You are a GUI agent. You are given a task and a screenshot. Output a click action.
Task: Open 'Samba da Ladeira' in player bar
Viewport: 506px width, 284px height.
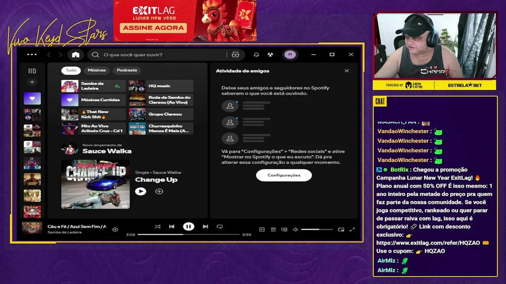click(64, 232)
